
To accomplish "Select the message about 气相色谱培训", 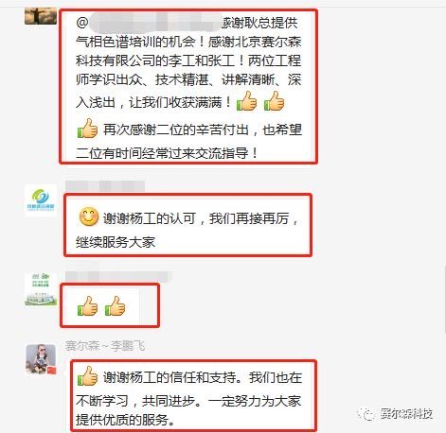I will [x=188, y=86].
